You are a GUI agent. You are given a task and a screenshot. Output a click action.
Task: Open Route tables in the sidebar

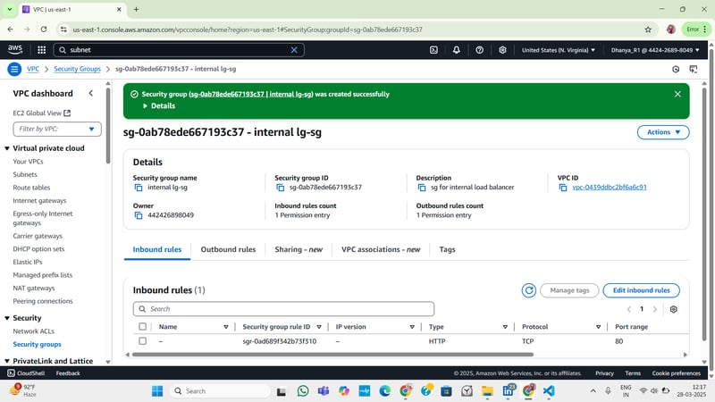(x=31, y=188)
